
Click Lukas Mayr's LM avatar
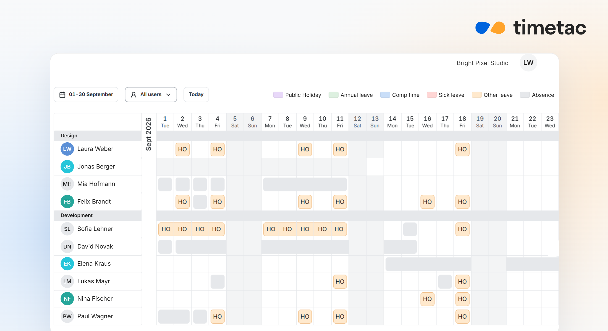tap(67, 281)
